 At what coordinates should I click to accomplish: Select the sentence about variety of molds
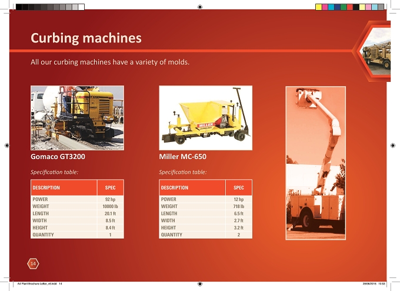[110, 62]
